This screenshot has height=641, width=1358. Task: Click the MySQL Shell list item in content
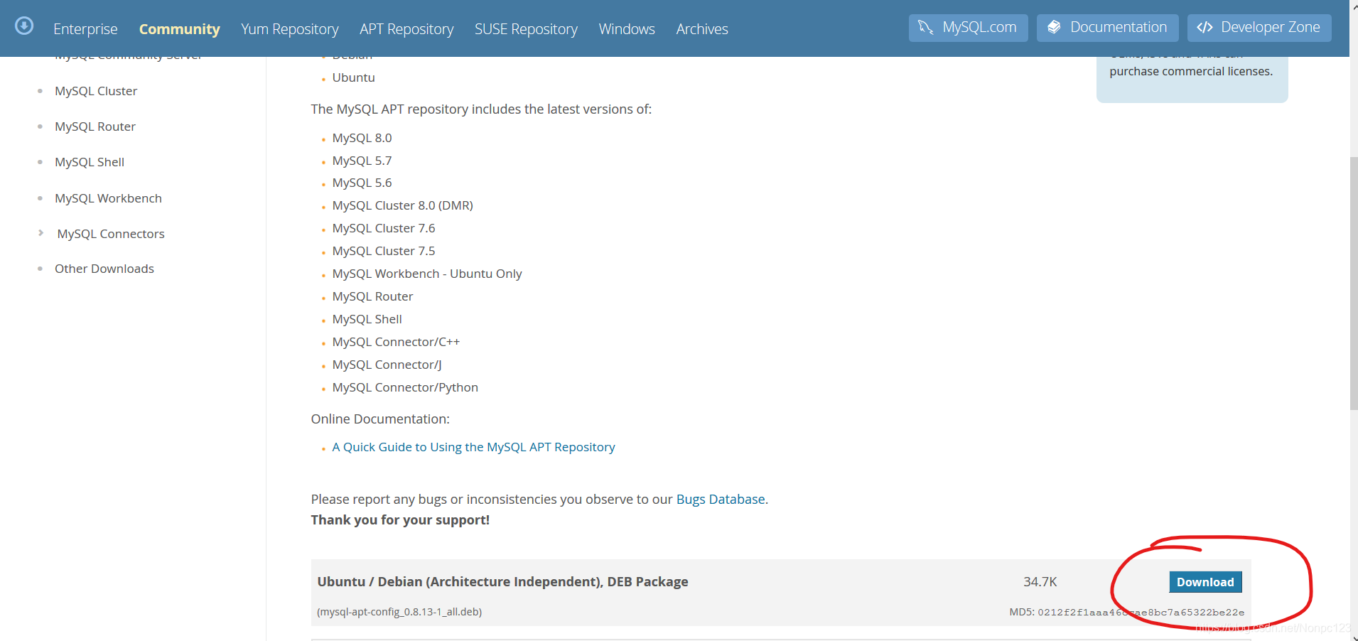coord(367,319)
